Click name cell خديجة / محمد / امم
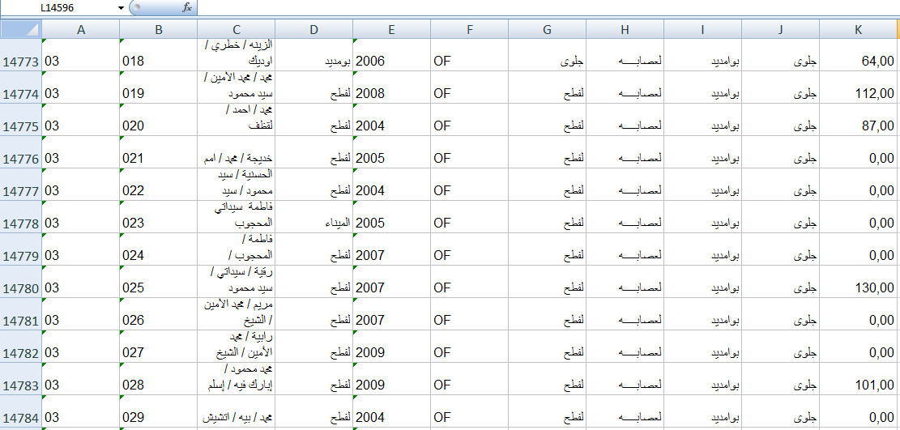This screenshot has width=900, height=430. (x=237, y=152)
